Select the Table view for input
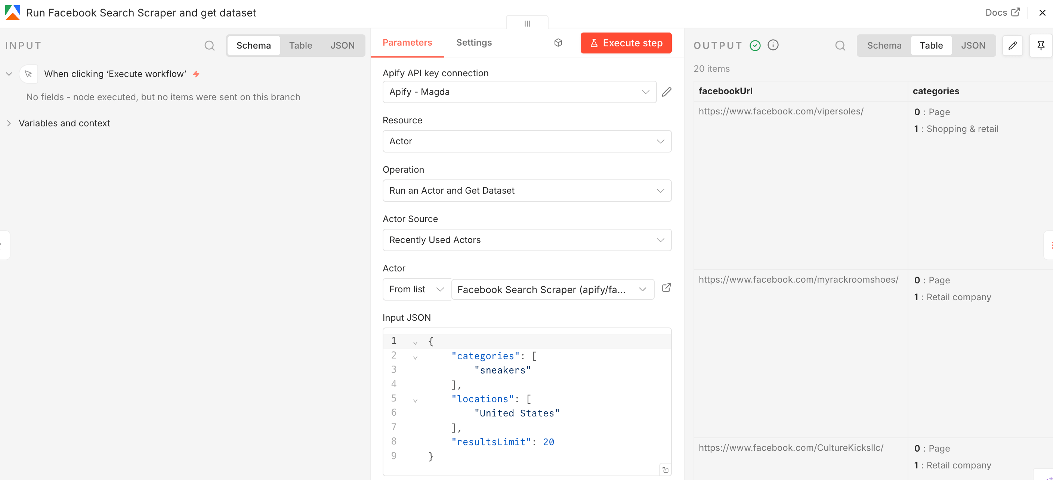1053x480 pixels. point(300,45)
